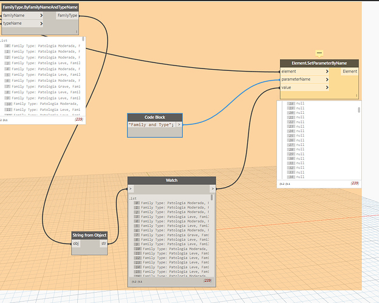The height and width of the screenshot is (303, 379).
Task: Edit the "Family and Type" code text
Action: (151, 125)
